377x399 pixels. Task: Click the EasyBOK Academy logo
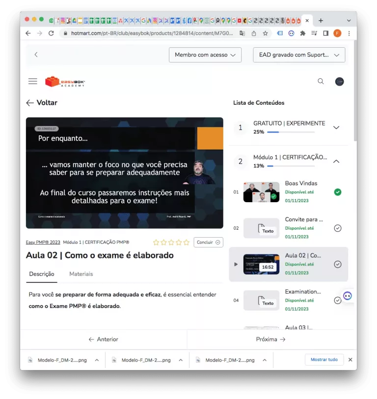(x=65, y=82)
